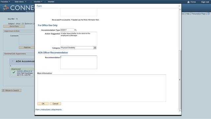Click the ADA Officer Recommendation heading
Viewport: 211px width, 119px height.
tap(53, 53)
